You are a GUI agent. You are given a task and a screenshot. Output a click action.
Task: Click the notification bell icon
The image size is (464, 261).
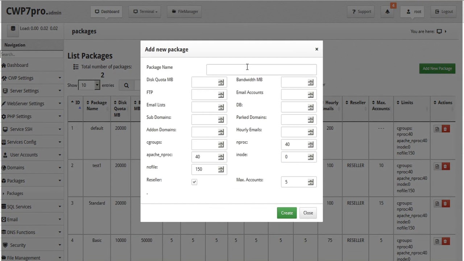point(387,12)
